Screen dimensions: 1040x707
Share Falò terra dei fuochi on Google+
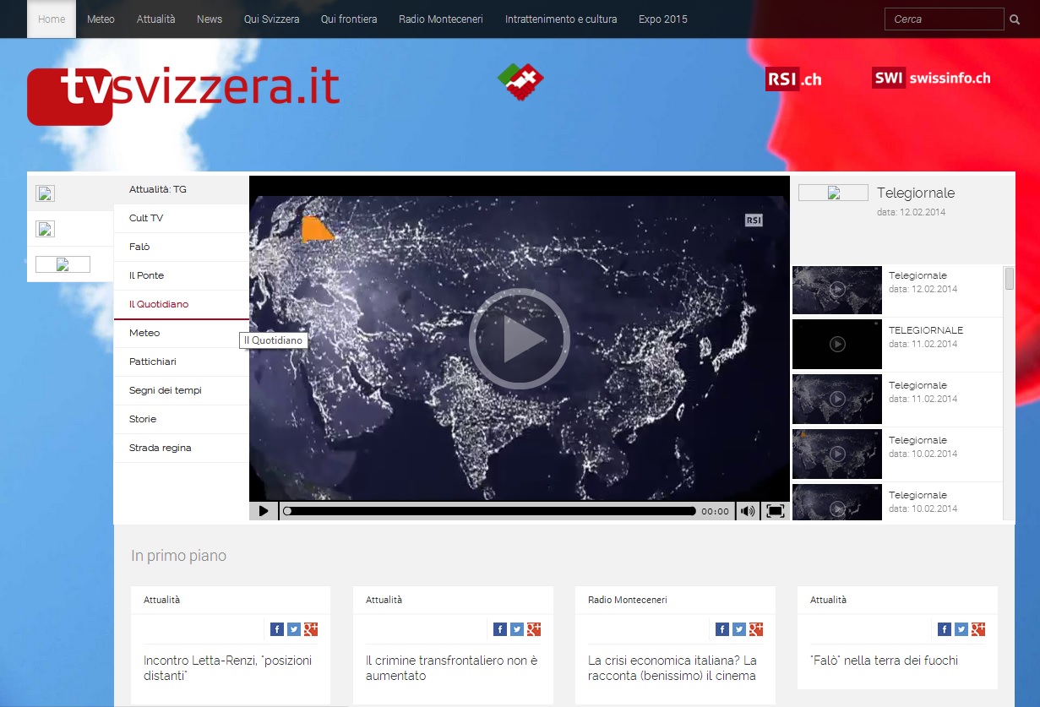[x=978, y=629]
